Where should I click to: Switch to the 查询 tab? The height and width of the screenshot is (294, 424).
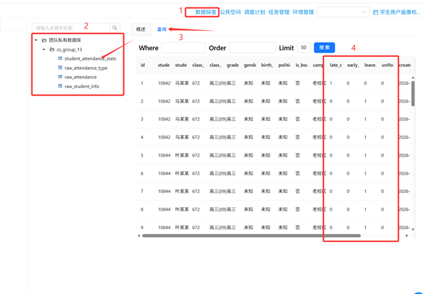[x=162, y=29]
